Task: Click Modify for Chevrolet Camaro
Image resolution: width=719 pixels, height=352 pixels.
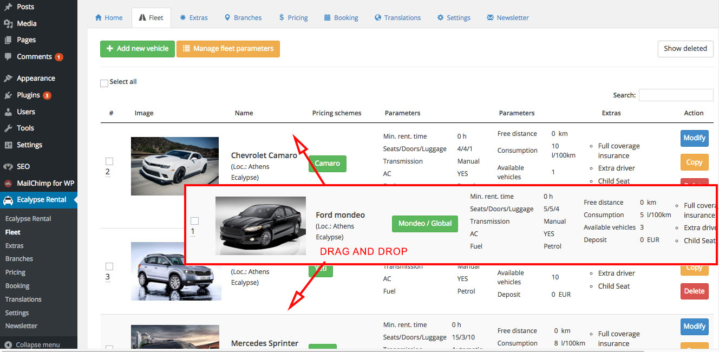Action: 694,138
